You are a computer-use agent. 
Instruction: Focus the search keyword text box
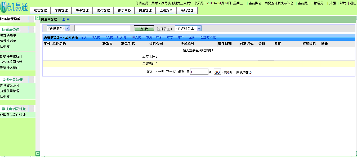click(x=102, y=28)
